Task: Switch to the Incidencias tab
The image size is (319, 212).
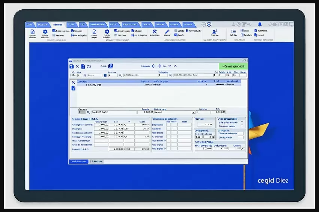Action: [43, 24]
